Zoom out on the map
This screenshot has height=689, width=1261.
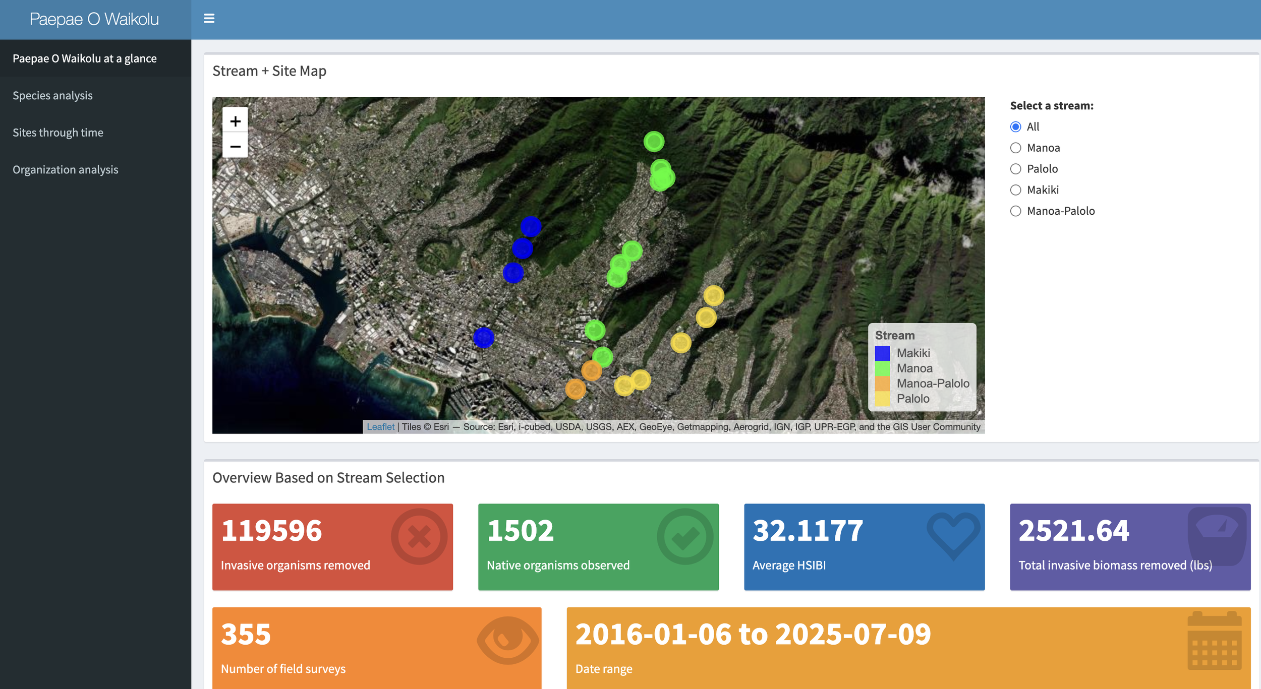coord(235,146)
